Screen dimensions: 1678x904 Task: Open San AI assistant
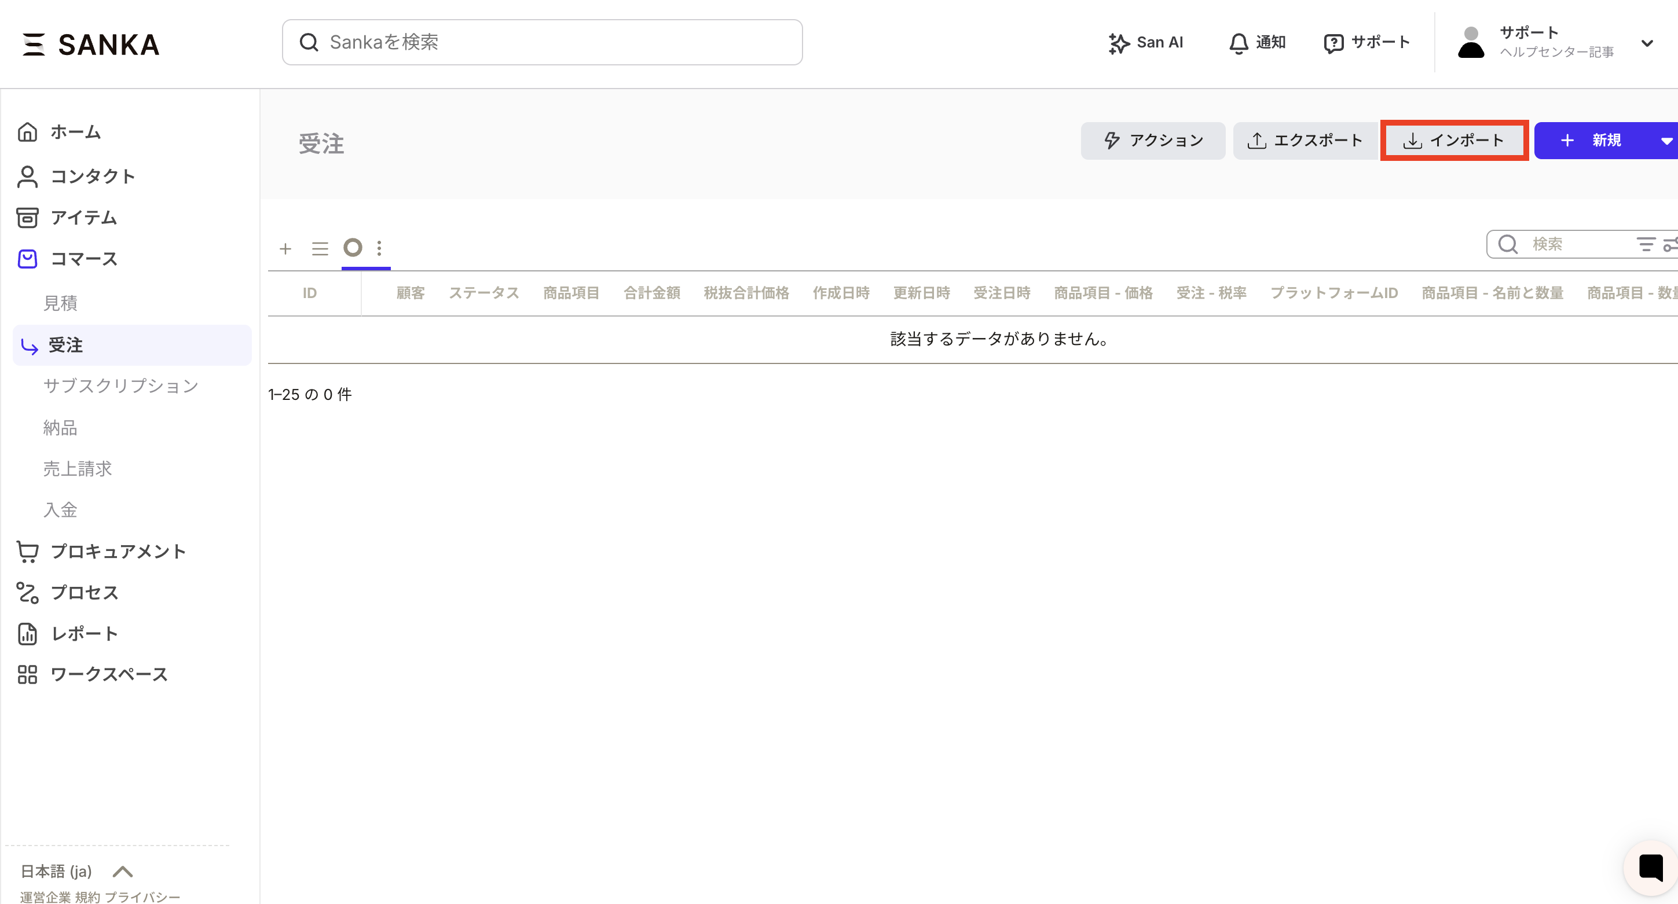click(1145, 42)
